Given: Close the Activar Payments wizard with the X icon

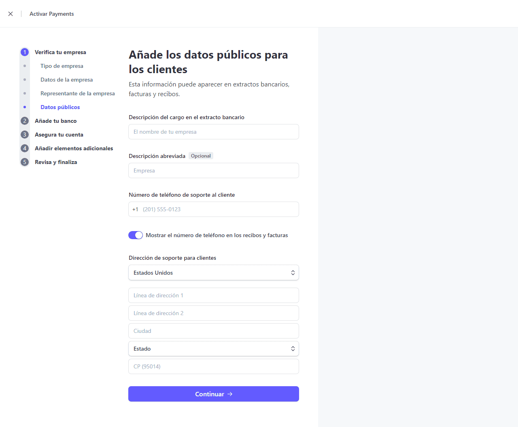Looking at the screenshot, I should tap(11, 13).
